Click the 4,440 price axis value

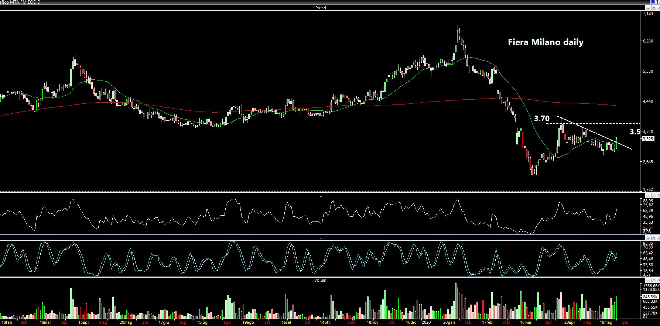point(648,101)
